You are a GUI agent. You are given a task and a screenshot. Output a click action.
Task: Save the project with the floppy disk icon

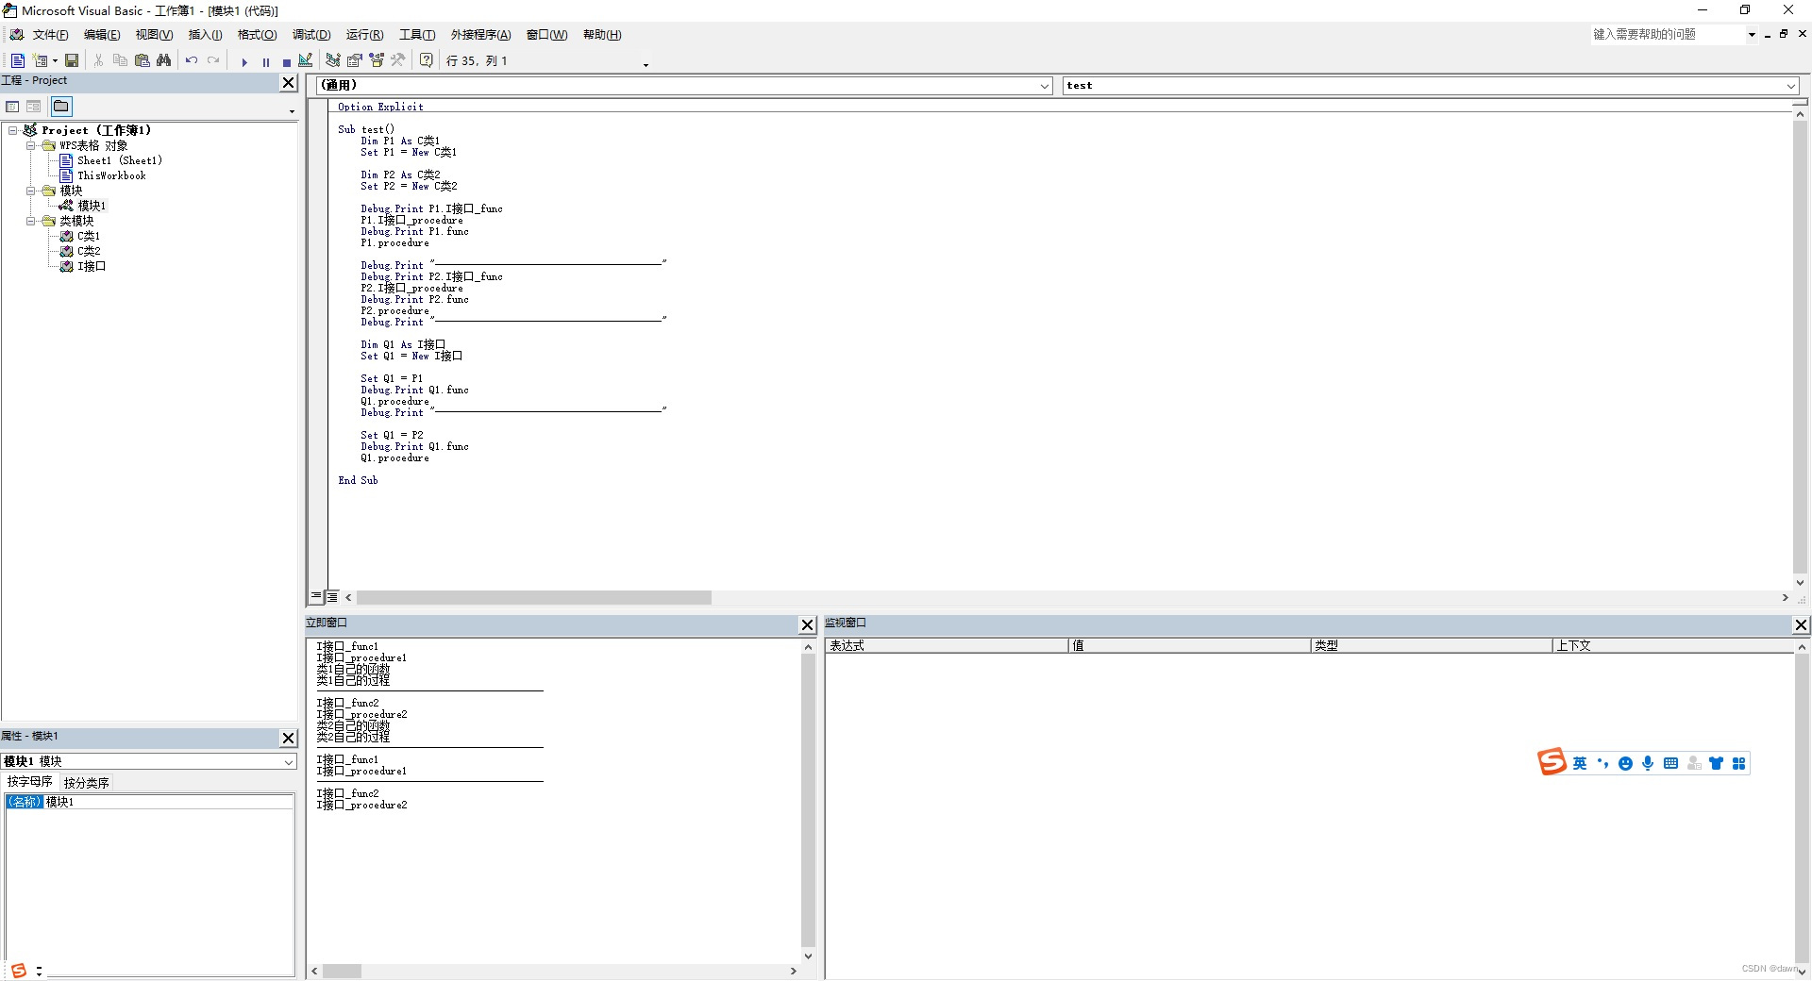[72, 60]
